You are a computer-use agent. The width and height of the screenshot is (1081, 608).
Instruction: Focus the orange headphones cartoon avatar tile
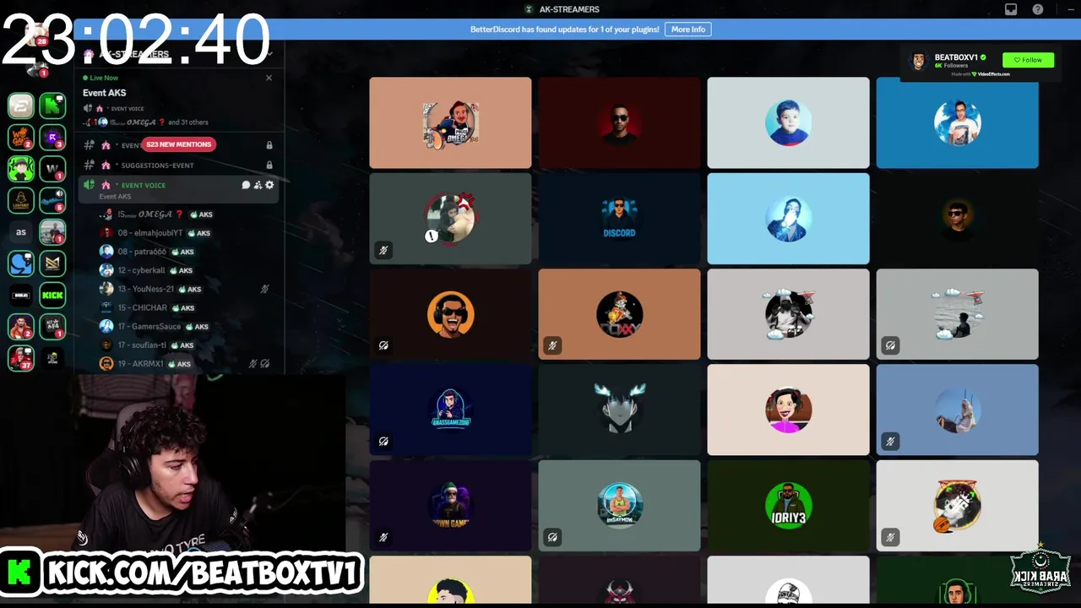point(450,314)
